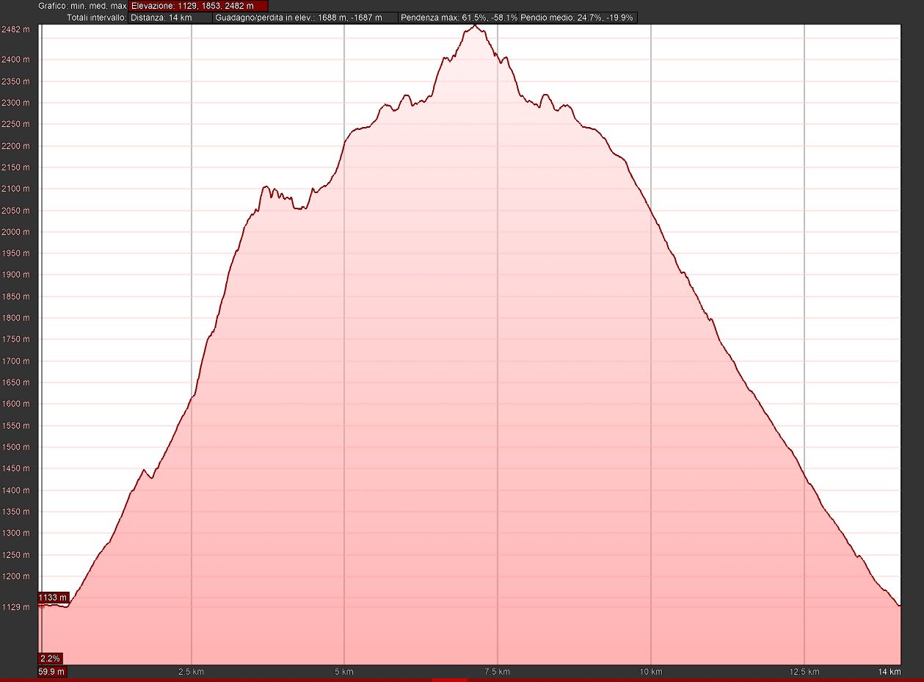Click the highlighted Elevazione min/med/max field
This screenshot has height=682, width=924.
point(198,6)
